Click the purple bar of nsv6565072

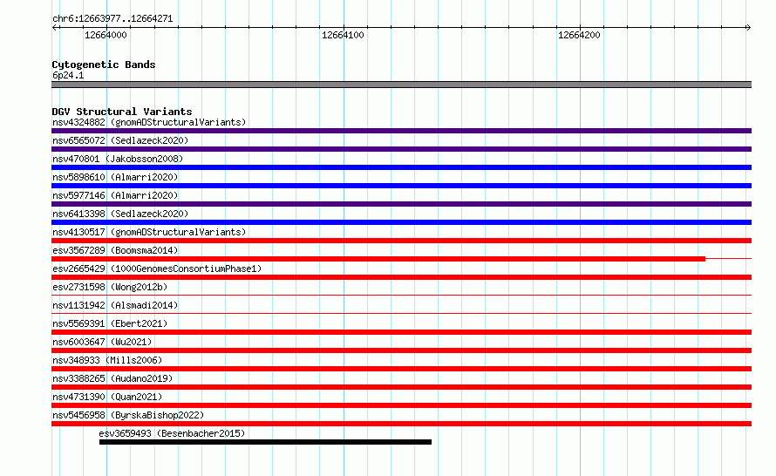[401, 149]
